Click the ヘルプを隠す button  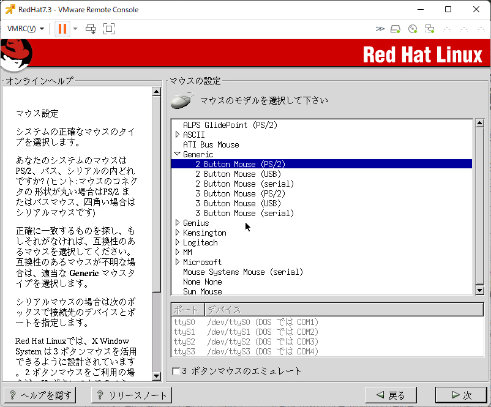40,395
